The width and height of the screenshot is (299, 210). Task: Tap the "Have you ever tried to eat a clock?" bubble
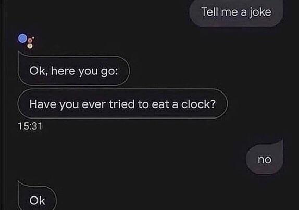122,104
